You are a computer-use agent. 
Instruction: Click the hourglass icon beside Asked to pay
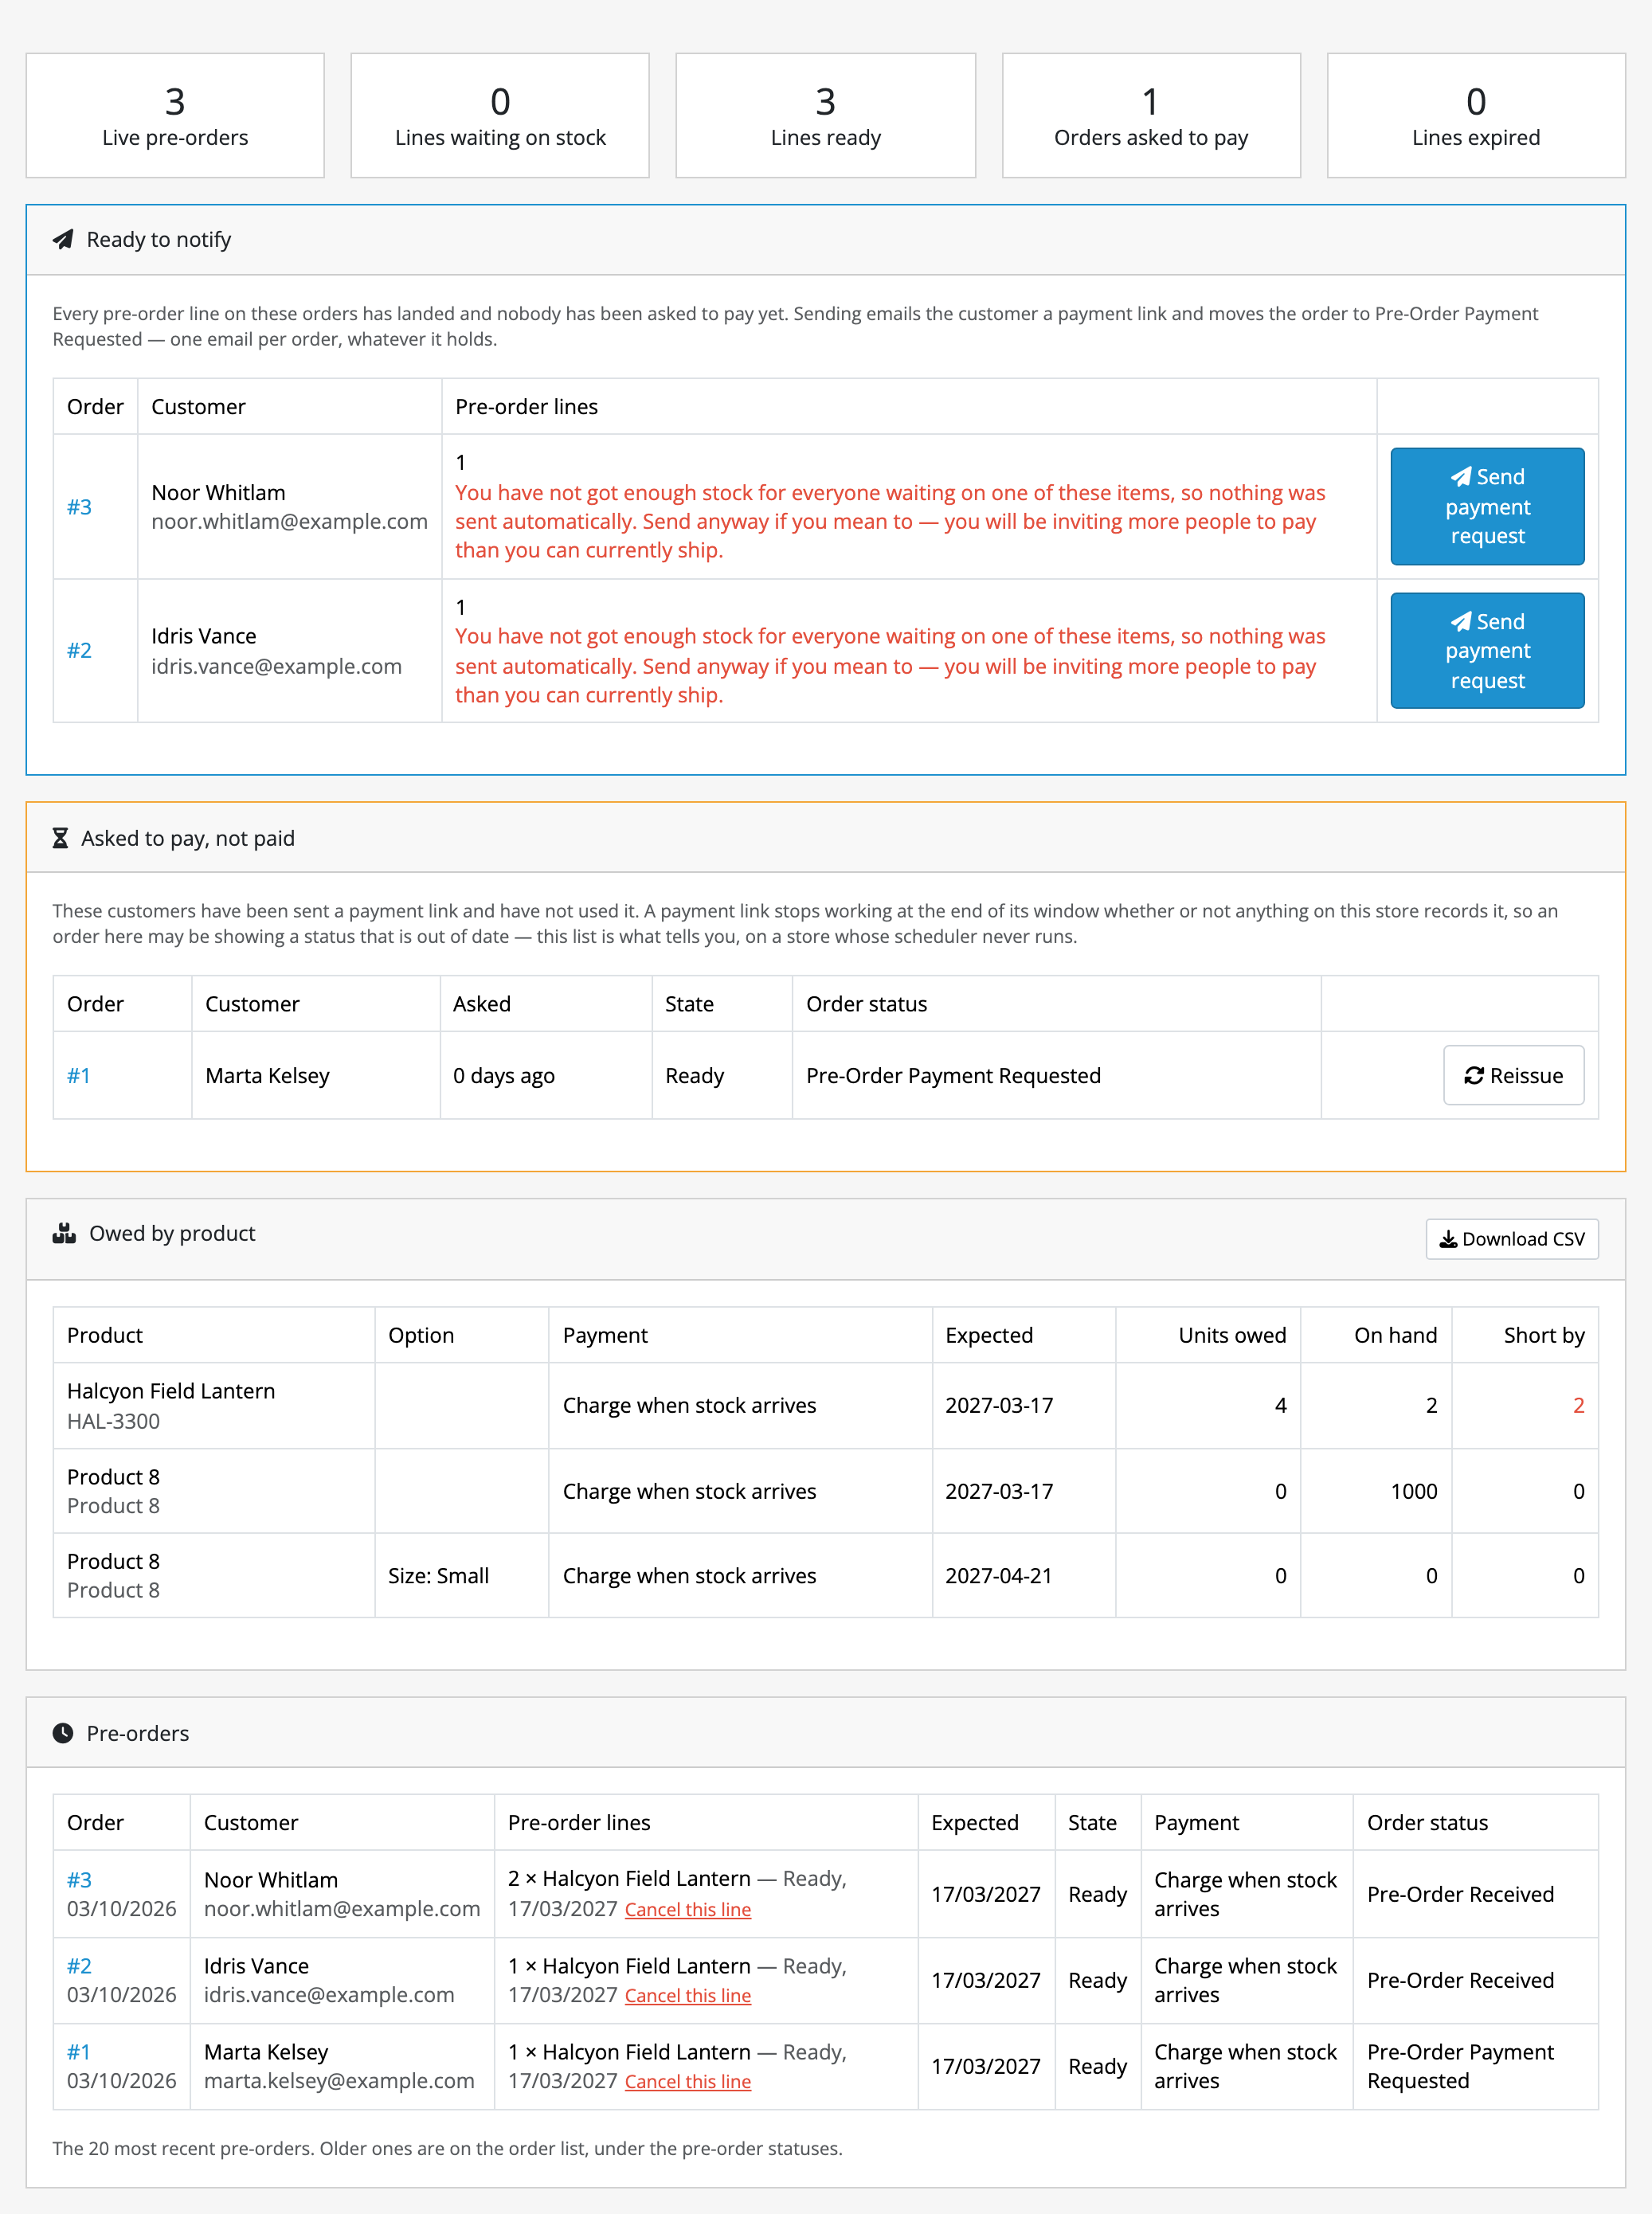60,839
